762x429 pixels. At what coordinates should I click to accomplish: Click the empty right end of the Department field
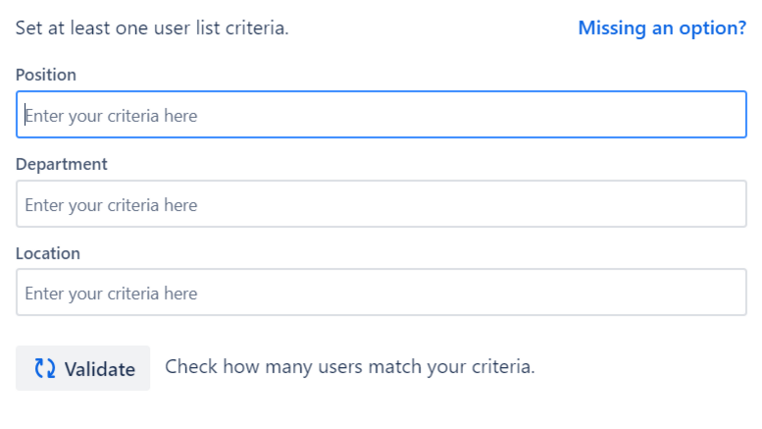pyautogui.click(x=706, y=204)
